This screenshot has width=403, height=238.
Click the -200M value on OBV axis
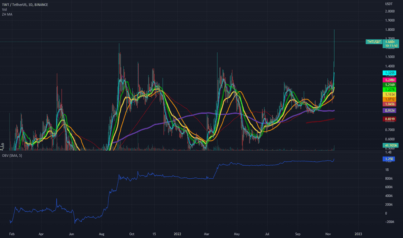click(389, 222)
